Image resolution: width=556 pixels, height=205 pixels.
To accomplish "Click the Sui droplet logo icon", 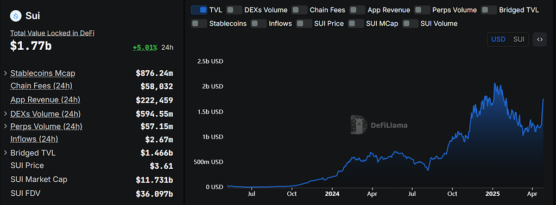I will [16, 16].
